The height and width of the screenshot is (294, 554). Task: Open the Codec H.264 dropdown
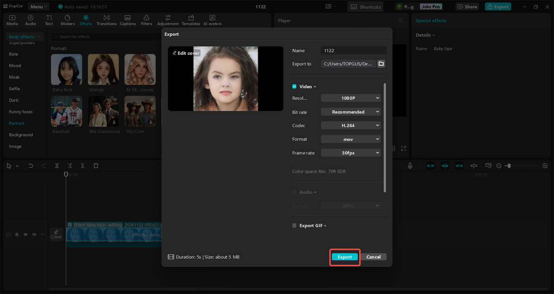[x=351, y=125]
